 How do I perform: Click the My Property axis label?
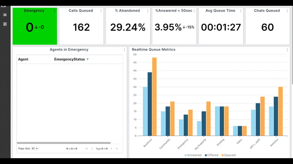coord(200,144)
